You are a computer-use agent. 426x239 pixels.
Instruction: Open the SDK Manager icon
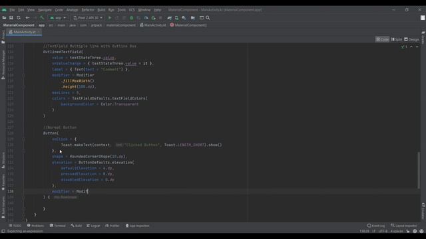[x=184, y=18]
